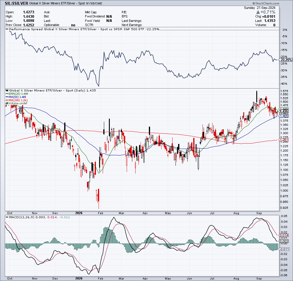Click the Sep month label under price chart

coord(259,213)
